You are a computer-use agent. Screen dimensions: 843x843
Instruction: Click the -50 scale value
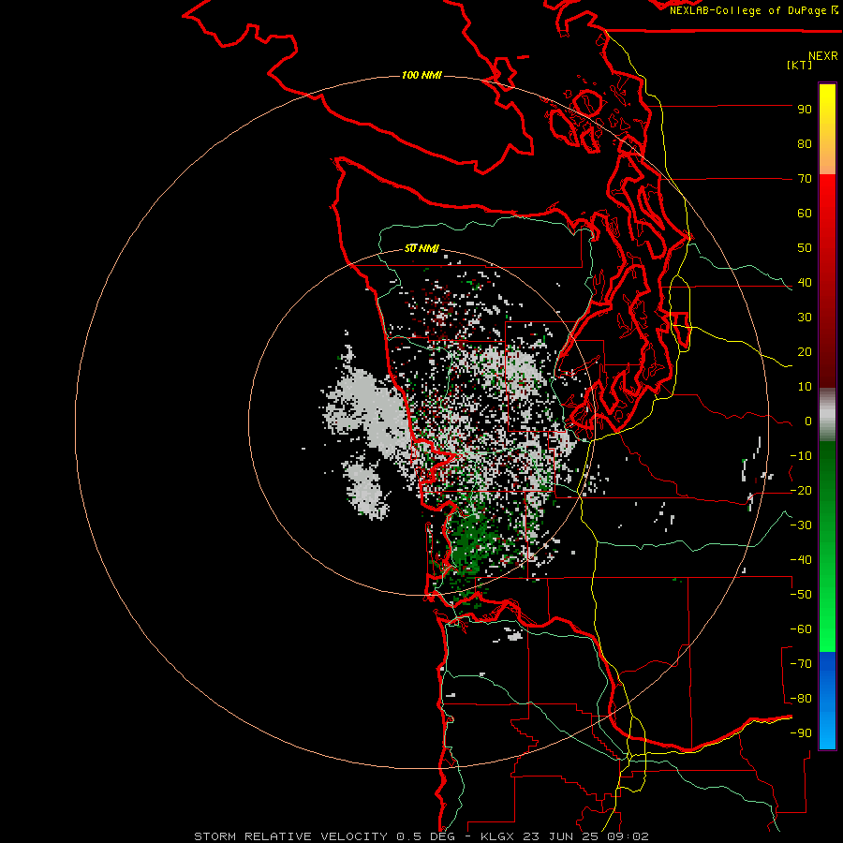(x=801, y=595)
